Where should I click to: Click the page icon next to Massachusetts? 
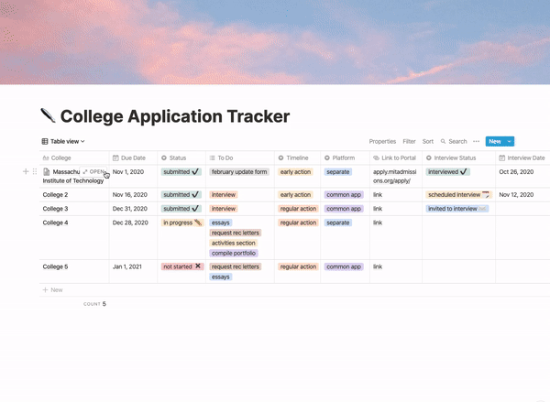47,172
